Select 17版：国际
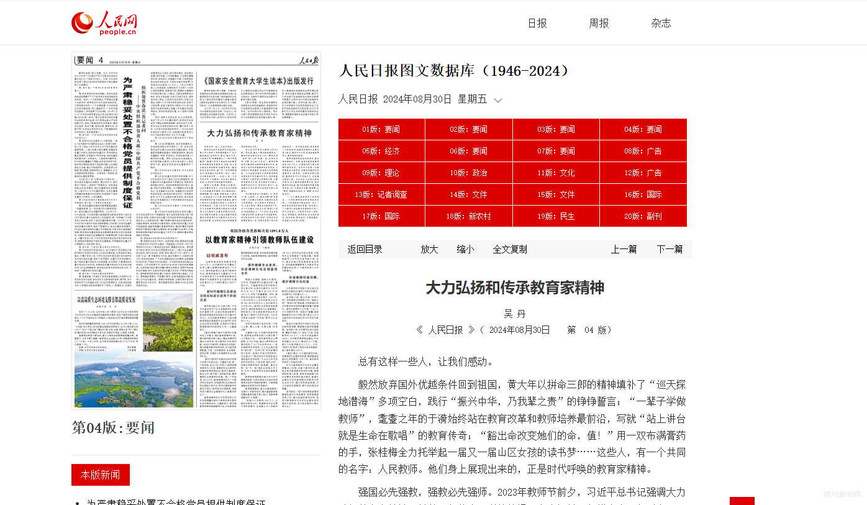Screen dimensions: 867x505 (381, 216)
